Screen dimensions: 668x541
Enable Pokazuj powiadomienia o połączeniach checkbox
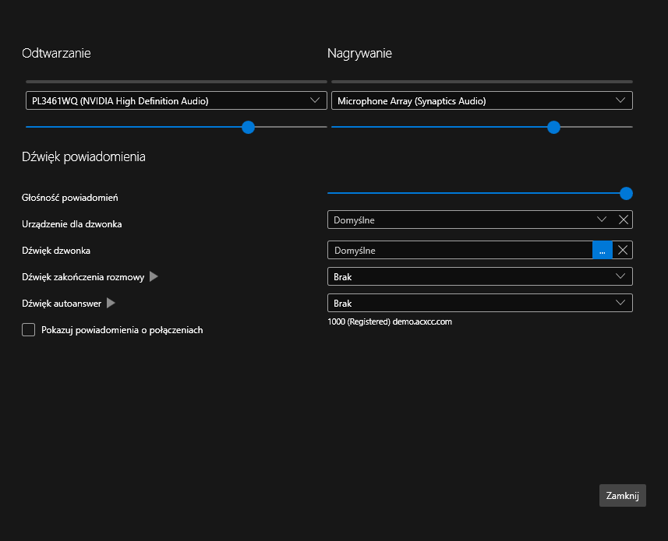[29, 330]
